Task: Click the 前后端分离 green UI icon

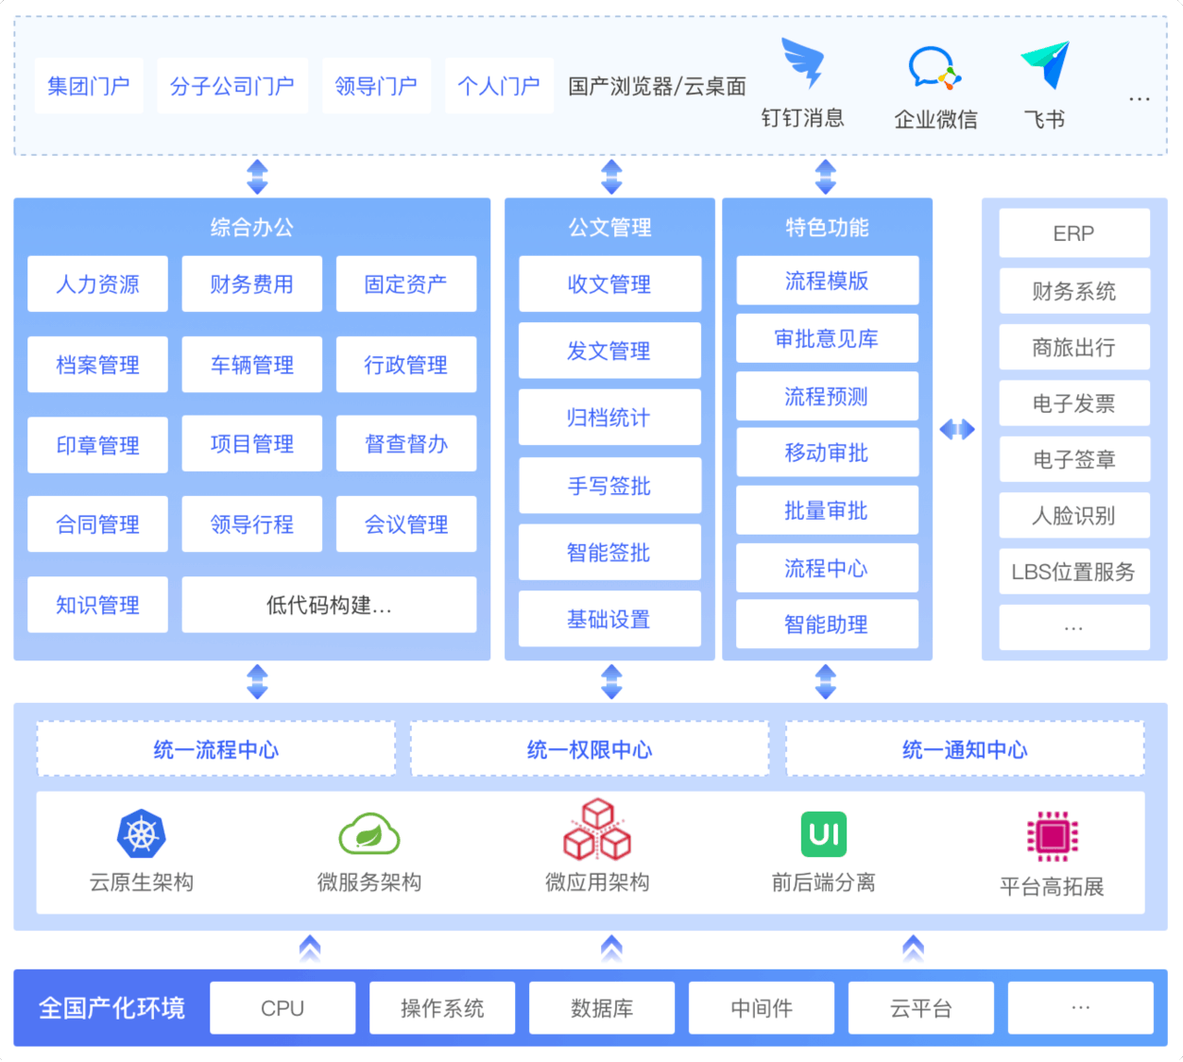Action: click(x=824, y=834)
